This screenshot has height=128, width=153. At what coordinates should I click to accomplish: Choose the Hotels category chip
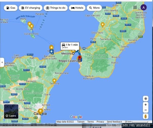(77, 8)
